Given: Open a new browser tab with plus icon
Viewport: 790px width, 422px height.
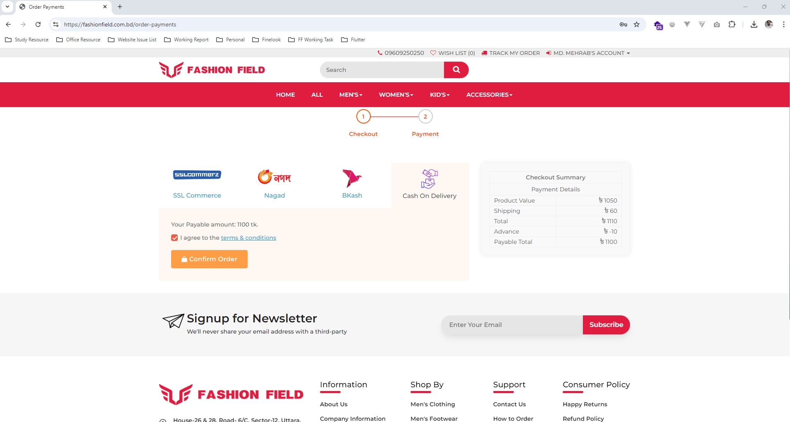Looking at the screenshot, I should click(120, 7).
